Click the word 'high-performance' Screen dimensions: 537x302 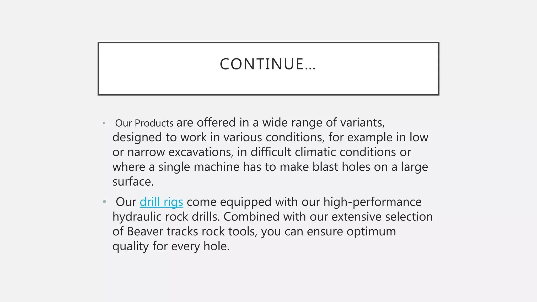[373, 202]
